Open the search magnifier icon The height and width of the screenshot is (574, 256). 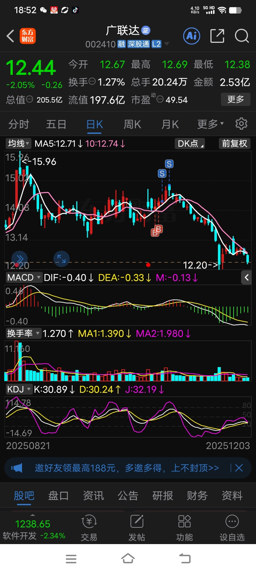point(242,36)
